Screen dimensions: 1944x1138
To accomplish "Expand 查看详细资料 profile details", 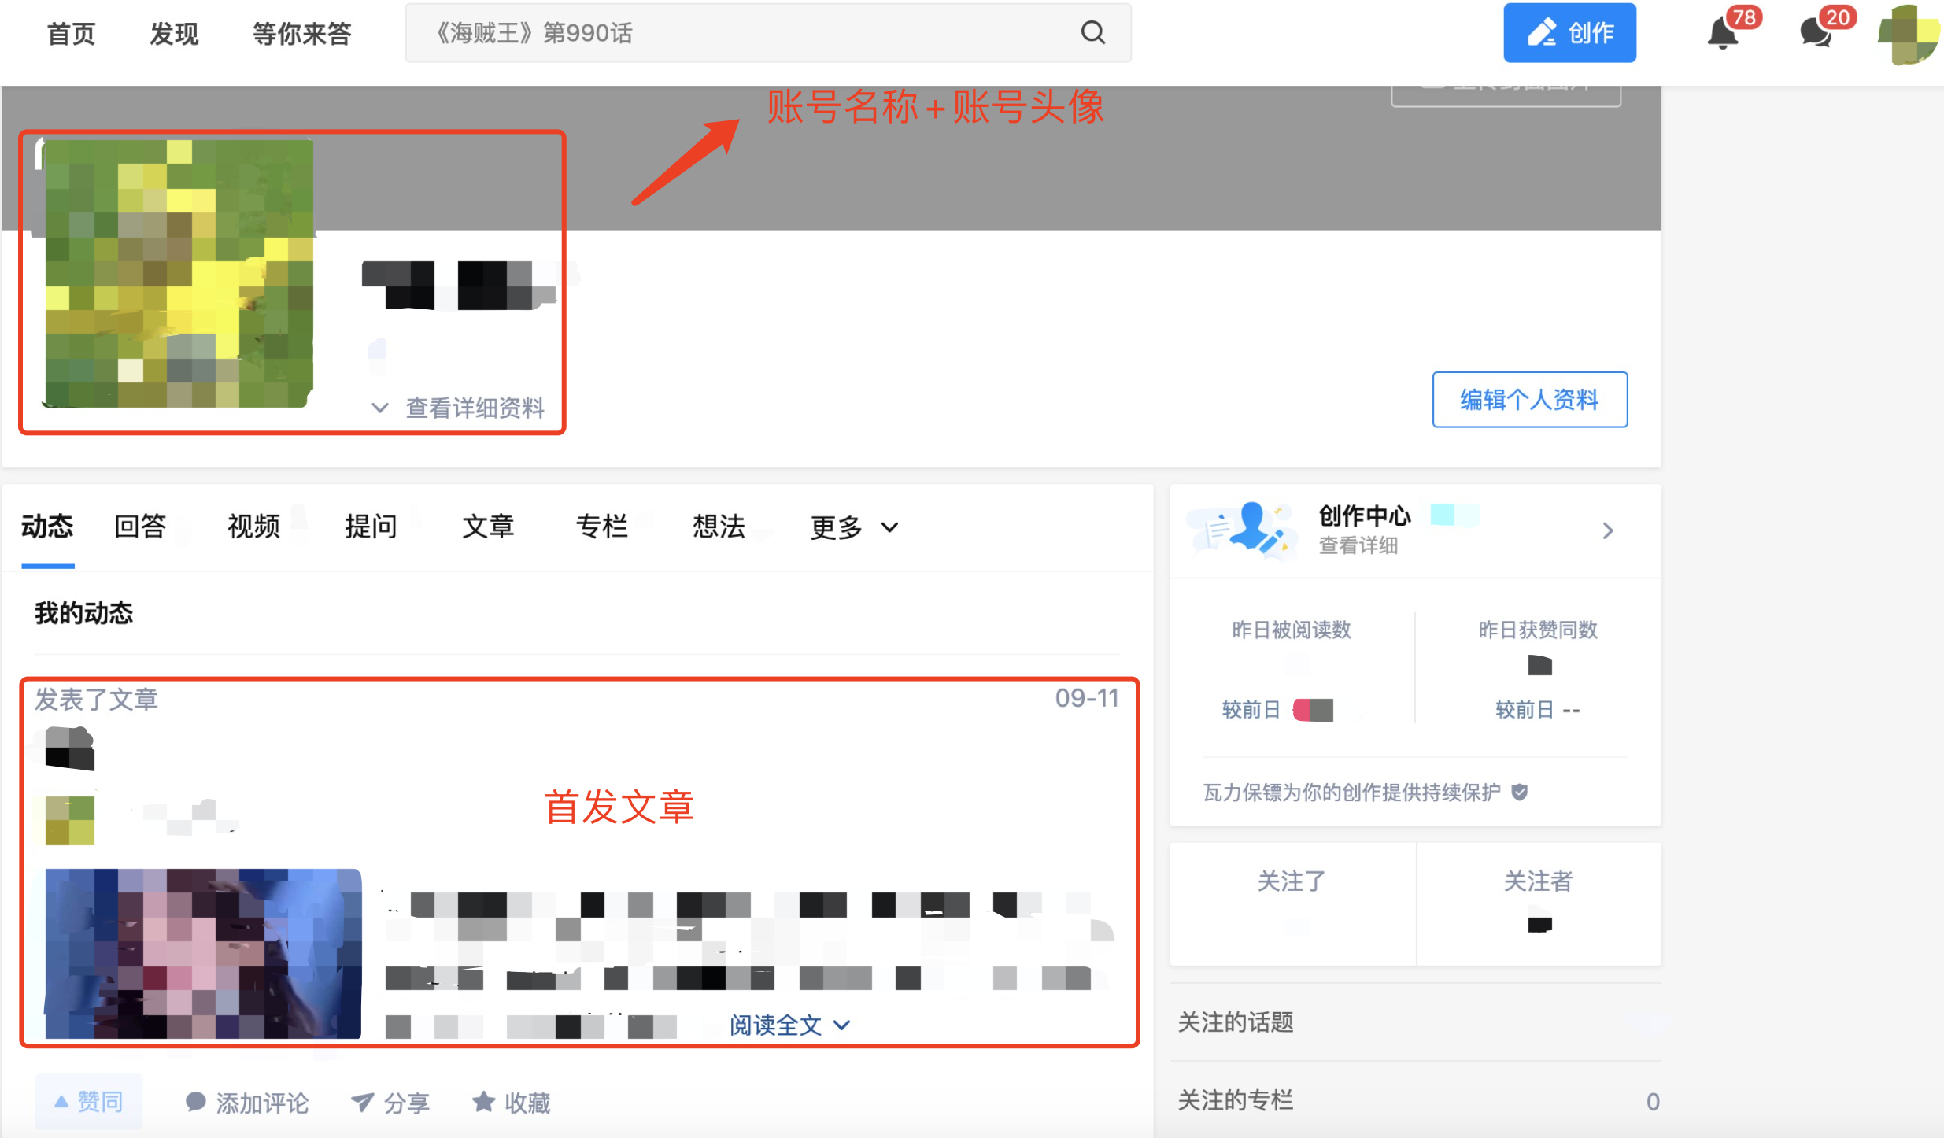I will [458, 408].
